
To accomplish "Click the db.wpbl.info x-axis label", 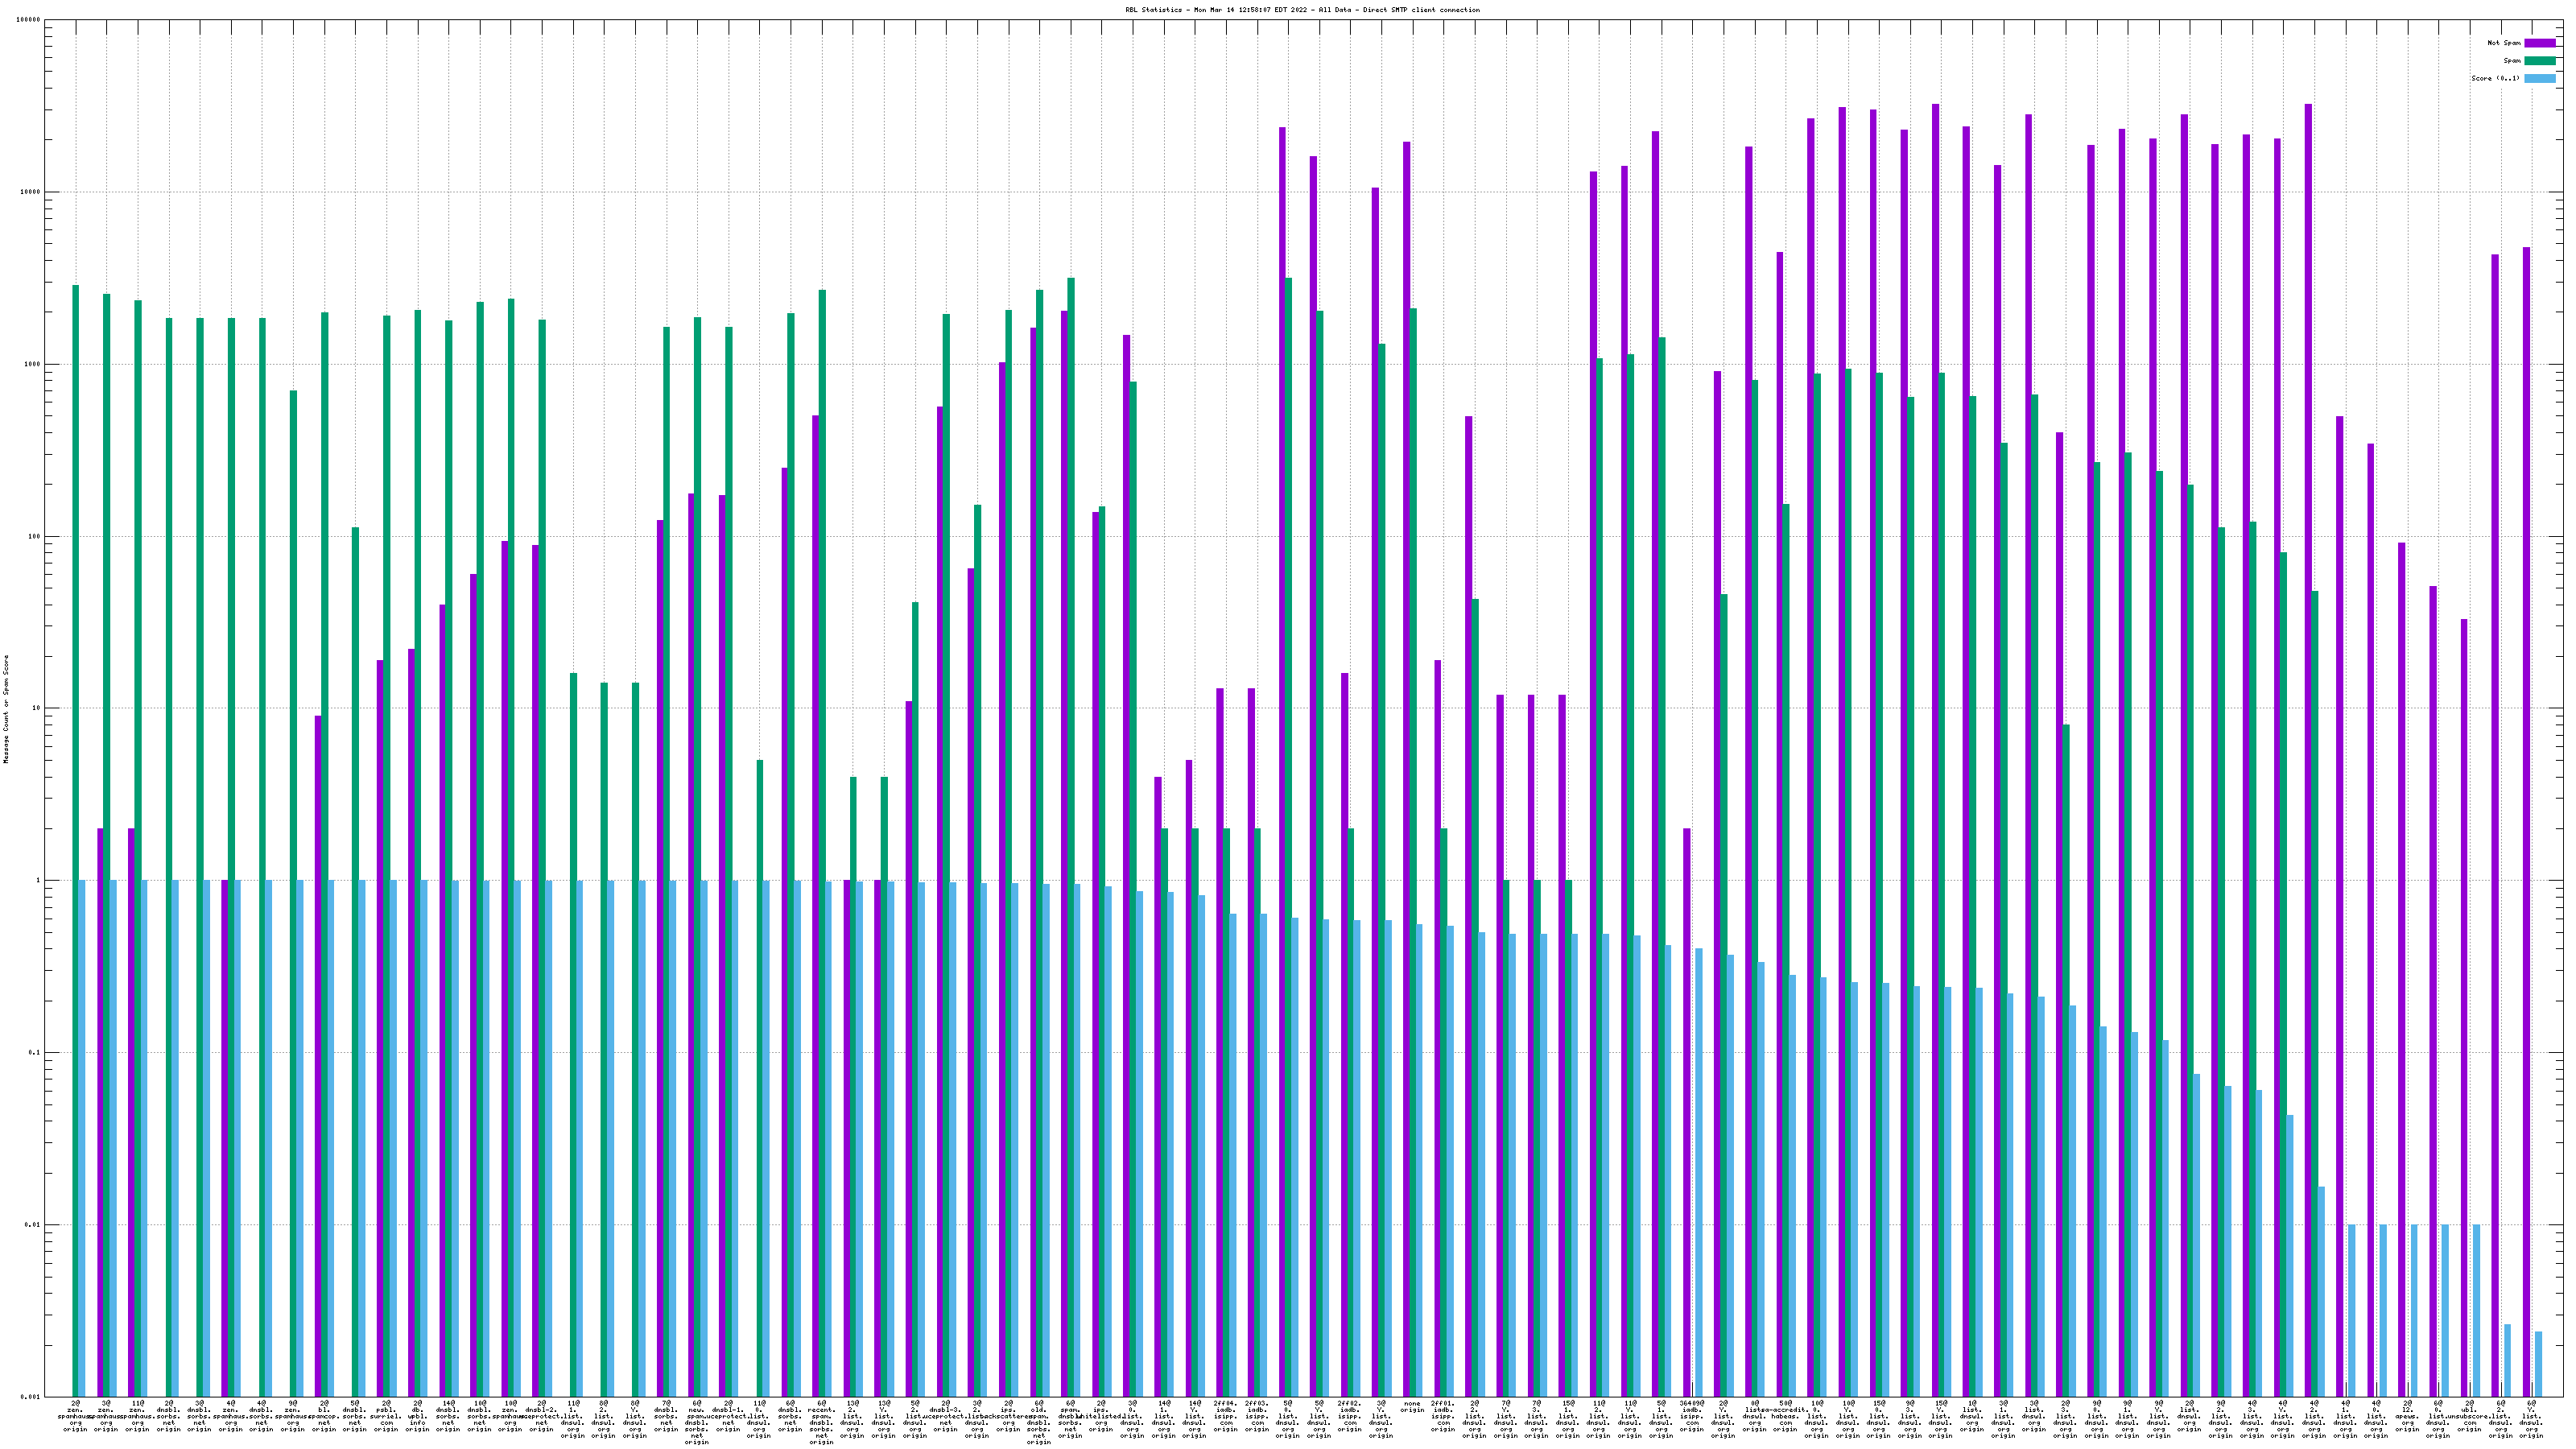I will pos(417,1416).
